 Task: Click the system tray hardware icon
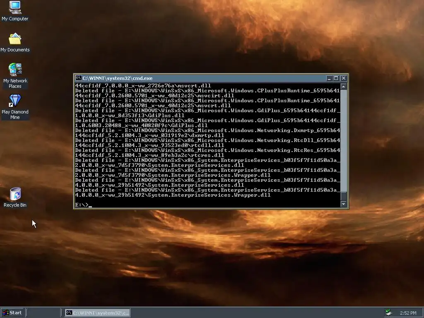[x=389, y=313]
